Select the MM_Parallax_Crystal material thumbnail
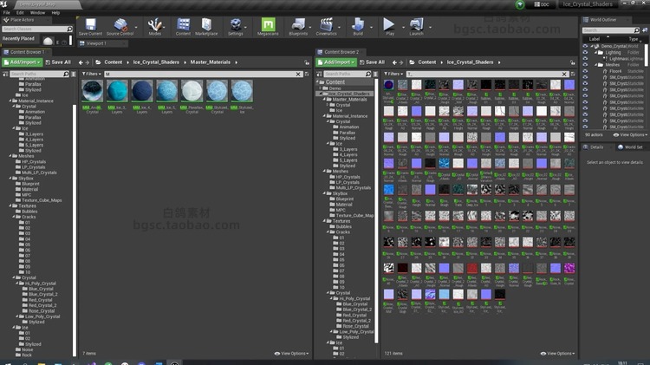650x365 pixels. [x=192, y=91]
